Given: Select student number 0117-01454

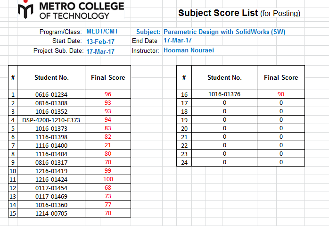Looking at the screenshot, I should [51, 188].
